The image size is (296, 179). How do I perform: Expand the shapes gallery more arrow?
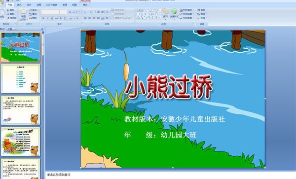click(160, 18)
